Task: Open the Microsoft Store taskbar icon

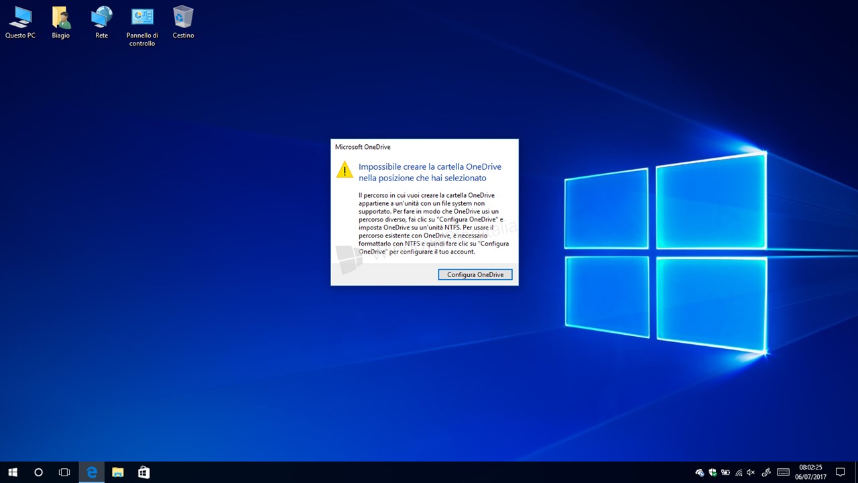Action: pos(143,472)
